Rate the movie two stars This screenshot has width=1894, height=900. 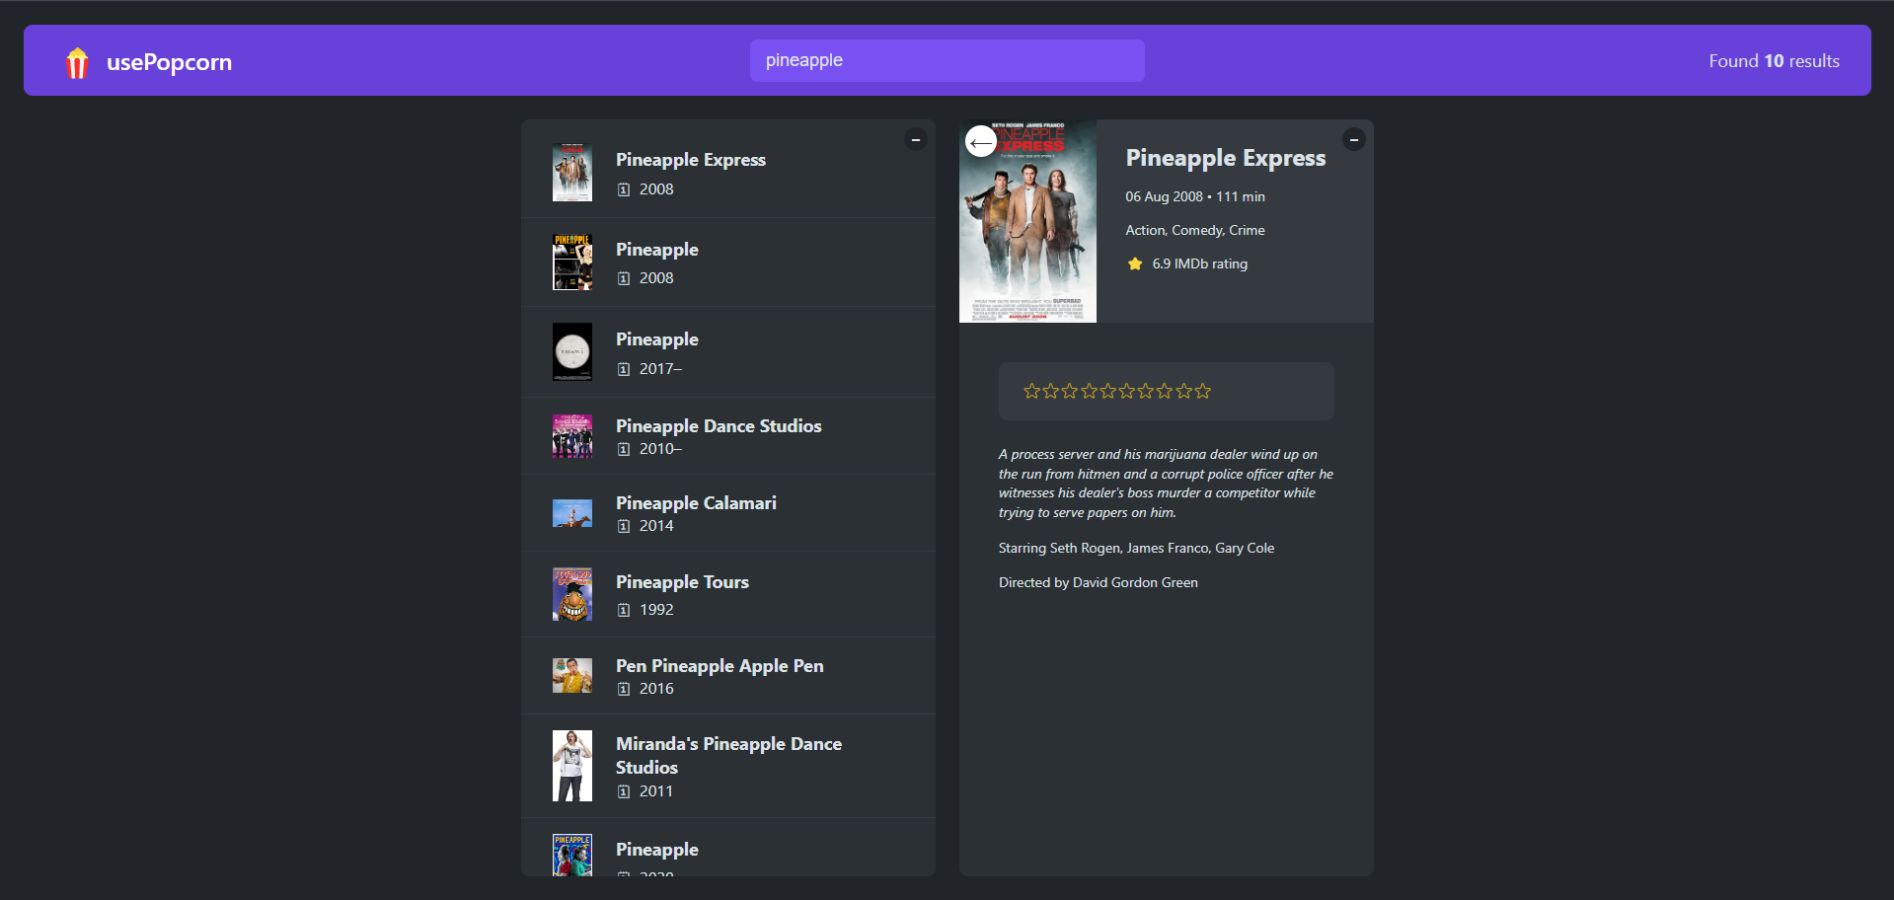(1051, 391)
